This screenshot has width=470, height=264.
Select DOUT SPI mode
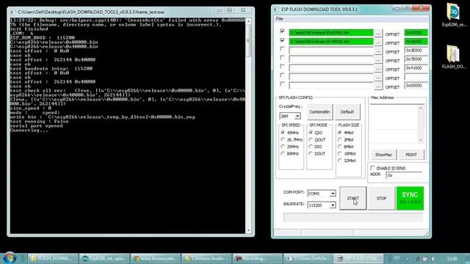(x=311, y=153)
